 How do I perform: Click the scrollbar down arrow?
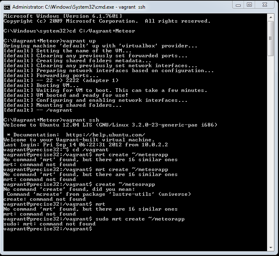pyautogui.click(x=271, y=248)
